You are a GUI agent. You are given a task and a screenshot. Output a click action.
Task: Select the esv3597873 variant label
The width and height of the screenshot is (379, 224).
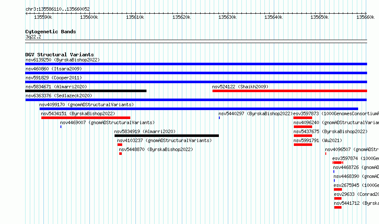click(336, 113)
